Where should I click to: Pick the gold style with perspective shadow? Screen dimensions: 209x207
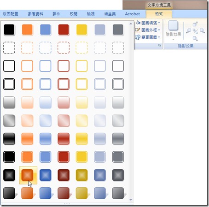[81, 193]
